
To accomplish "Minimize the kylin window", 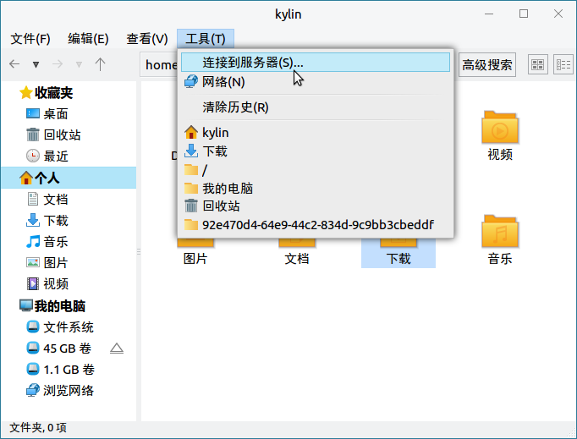I will [x=489, y=14].
